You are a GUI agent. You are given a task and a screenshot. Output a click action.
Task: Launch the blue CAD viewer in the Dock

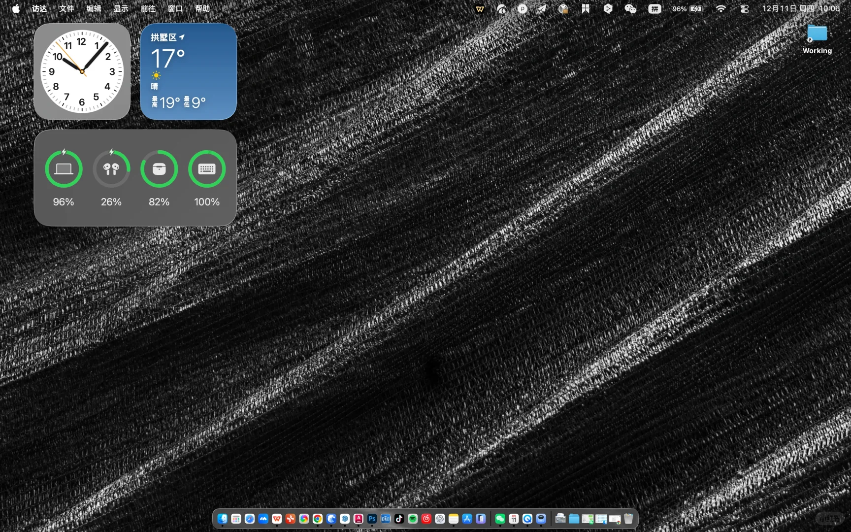coord(386,519)
